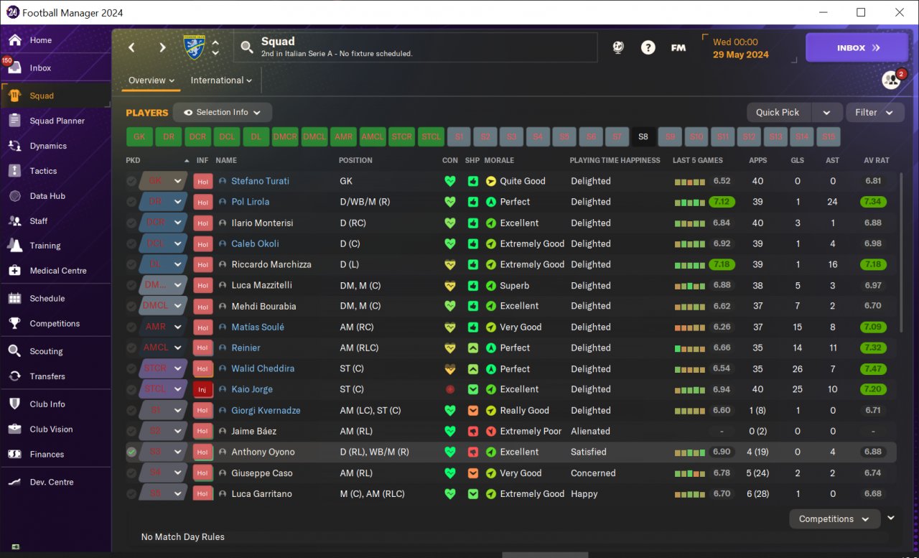This screenshot has height=558, width=919.
Task: Click Kaio Jorge's Inj status badge
Action: click(202, 389)
